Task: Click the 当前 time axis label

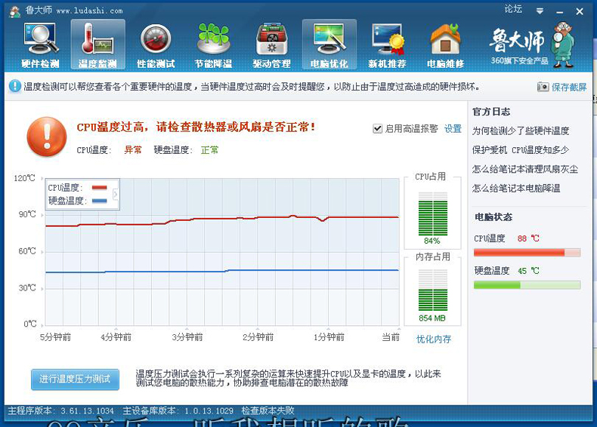Action: click(391, 337)
